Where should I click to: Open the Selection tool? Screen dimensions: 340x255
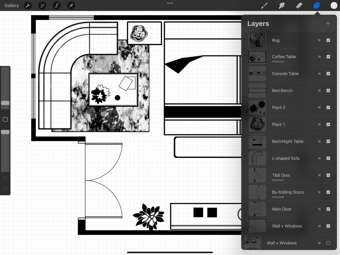pos(56,5)
